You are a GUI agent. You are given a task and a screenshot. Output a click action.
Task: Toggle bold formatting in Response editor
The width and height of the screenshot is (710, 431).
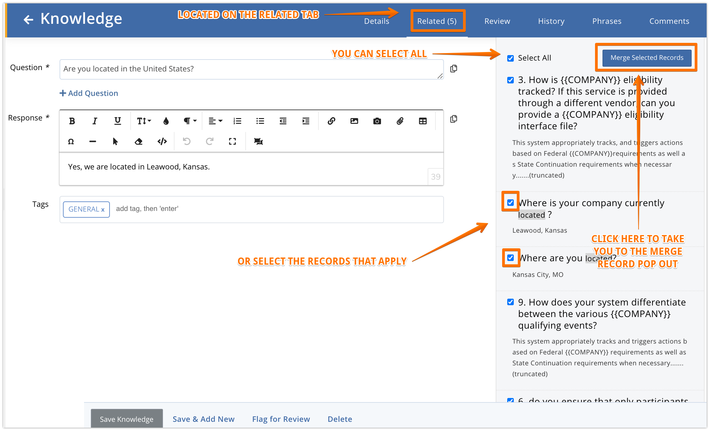72,121
